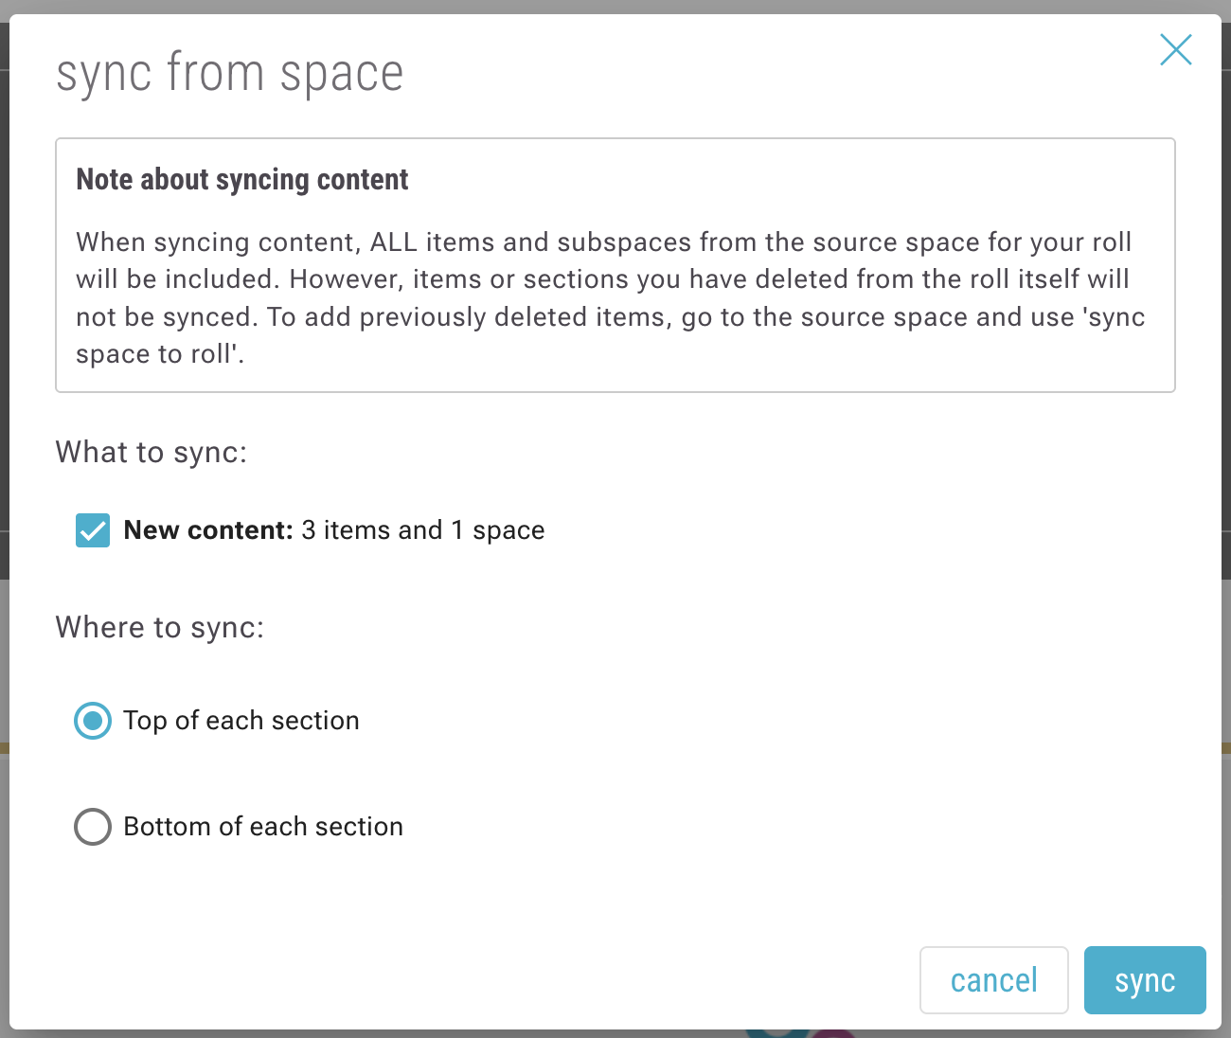Select the Top of each section radio button
Screen dimensions: 1231x1038
tap(93, 721)
